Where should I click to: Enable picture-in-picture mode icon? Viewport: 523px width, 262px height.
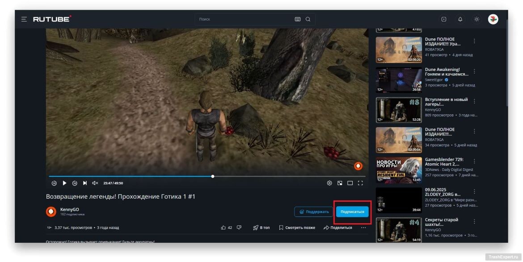(340, 183)
